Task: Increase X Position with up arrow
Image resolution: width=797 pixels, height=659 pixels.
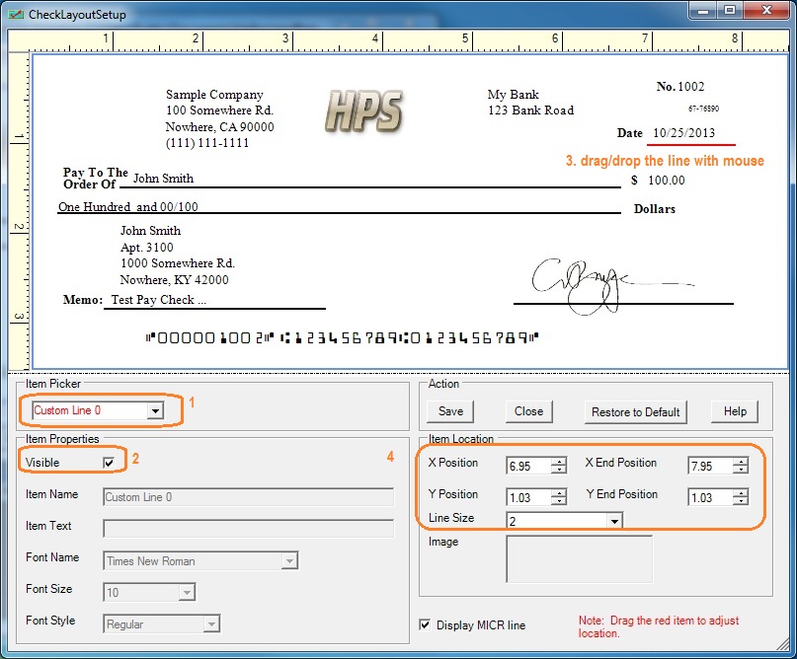Action: (559, 461)
